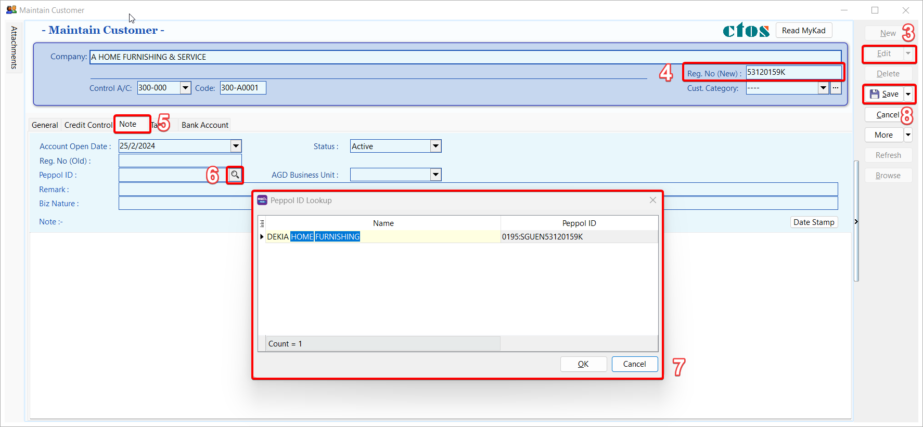
Task: Click the row indicator arrow for DEKIA
Action: [262, 237]
